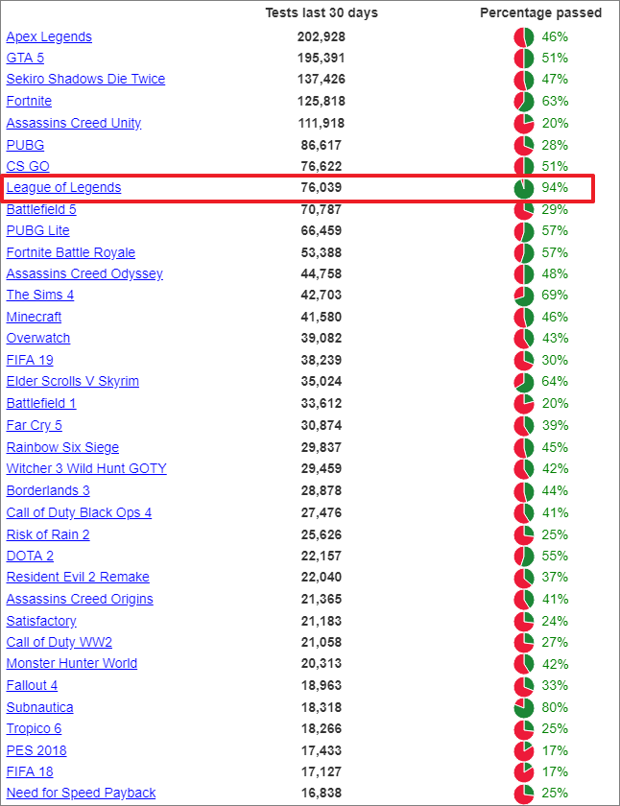
Task: Open the Borderlands 3 link
Action: (x=48, y=491)
